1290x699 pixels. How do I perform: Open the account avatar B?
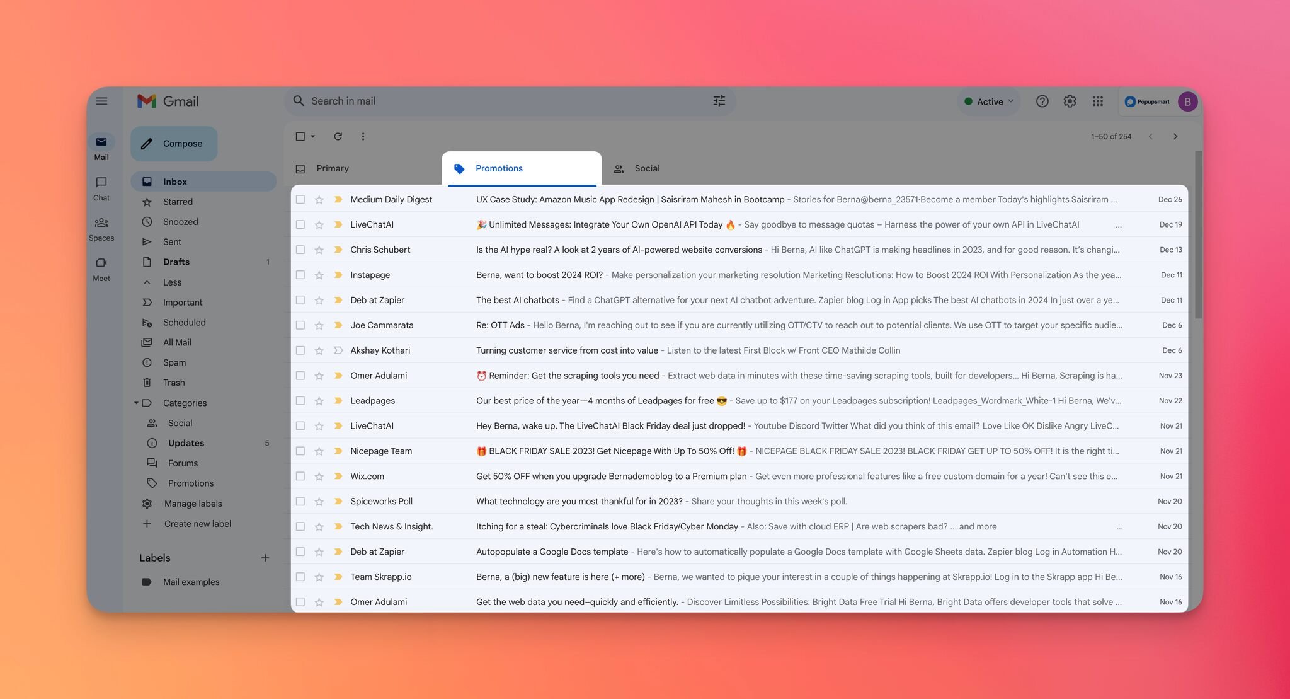point(1187,101)
